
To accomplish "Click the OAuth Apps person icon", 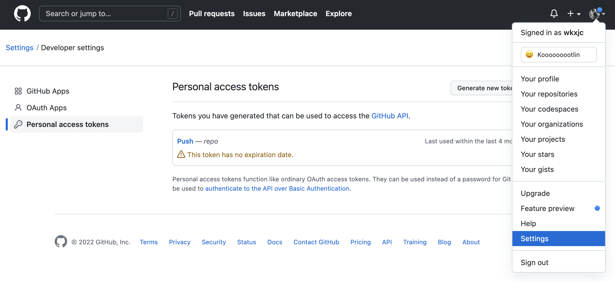I will tap(18, 108).
